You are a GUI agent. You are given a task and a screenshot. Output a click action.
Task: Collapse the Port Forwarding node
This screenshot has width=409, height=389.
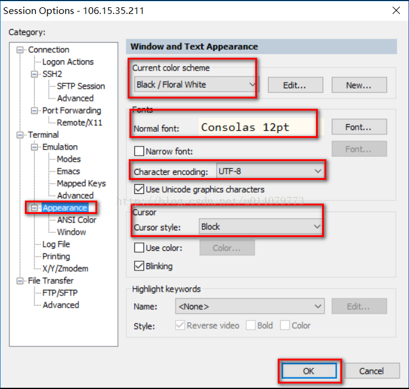(x=34, y=111)
